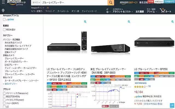Open もう一度買う in navigation bar
This screenshot has width=175, height=109.
pos(37,11)
